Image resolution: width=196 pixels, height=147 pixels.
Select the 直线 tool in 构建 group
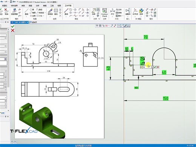coord(26,12)
